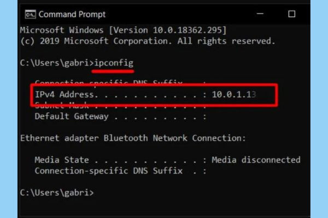Click the red underline beneath ipconfig
The height and width of the screenshot is (218, 328).
tap(113, 71)
